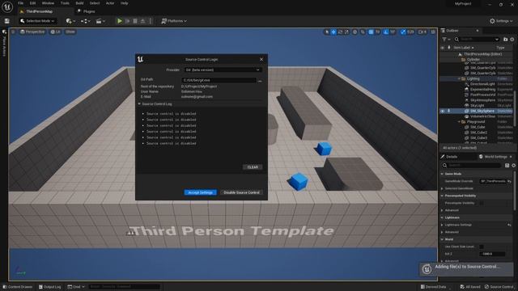Open the Tools menu
518x291 pixels.
pos(65,3)
